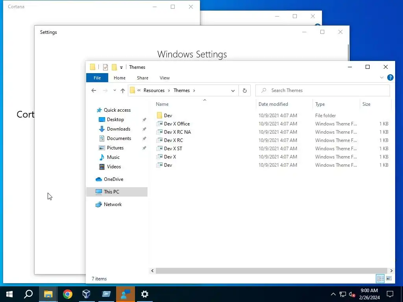This screenshot has width=403, height=302.
Task: Click the Search Themes input box
Action: click(x=323, y=90)
